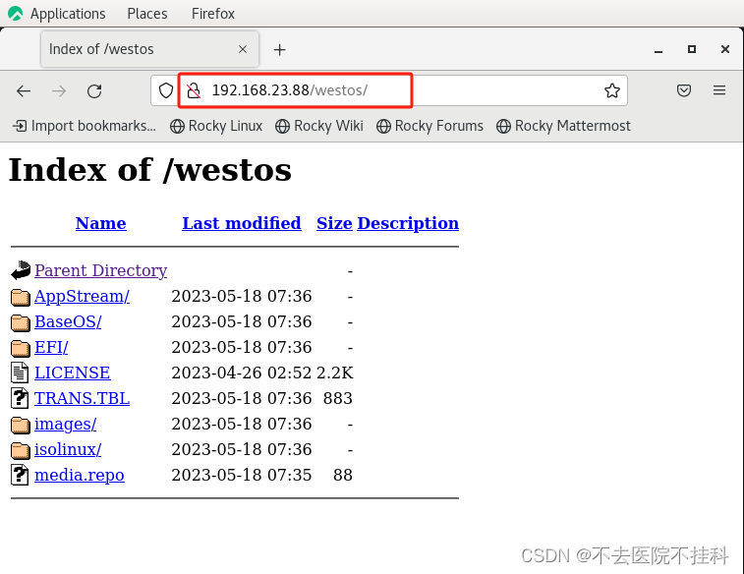
Task: Select the Index of /westos tab
Action: 149,49
